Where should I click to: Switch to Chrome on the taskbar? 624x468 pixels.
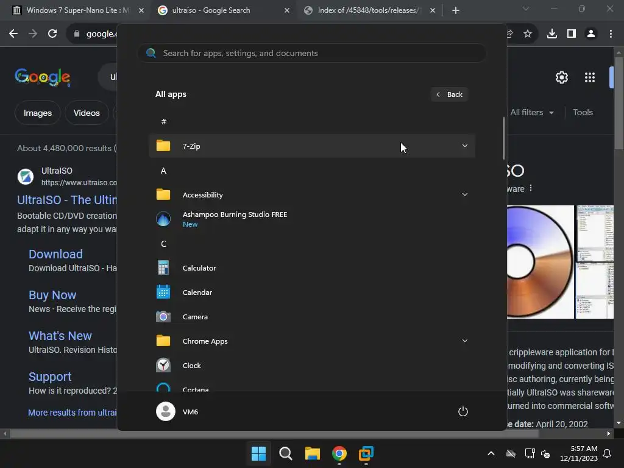coord(339,453)
